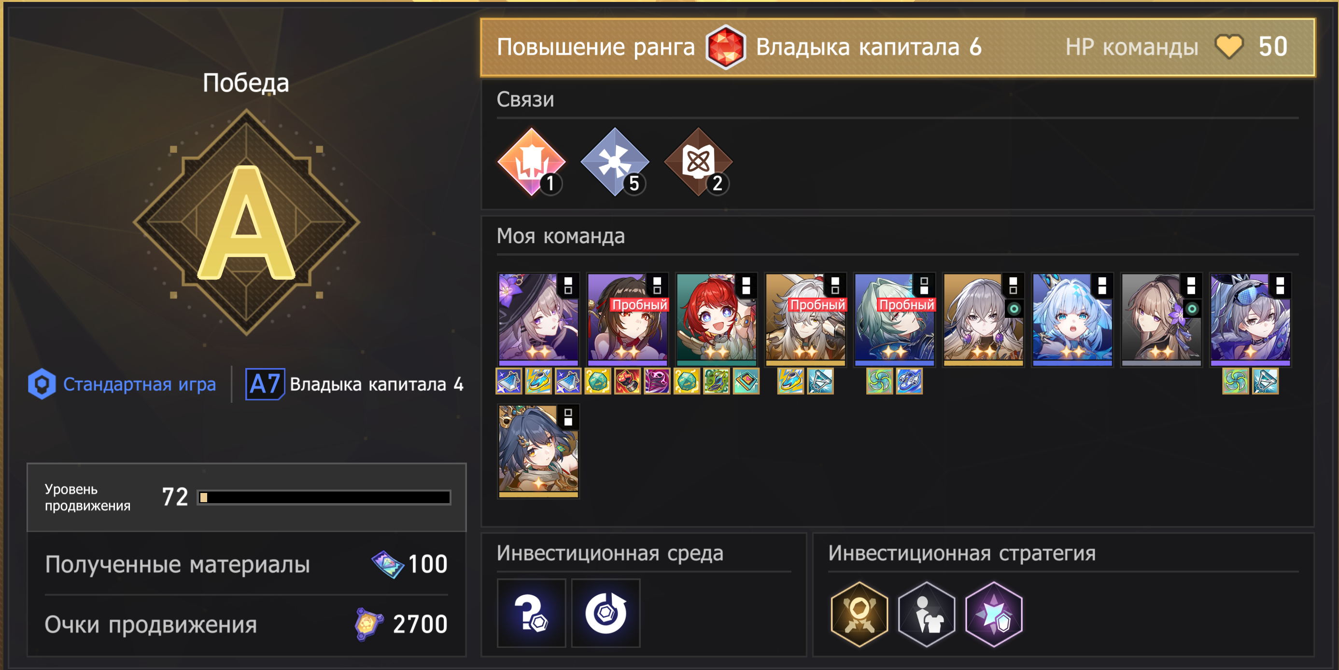Open the brown atom bond icon numbered 2

click(x=698, y=162)
